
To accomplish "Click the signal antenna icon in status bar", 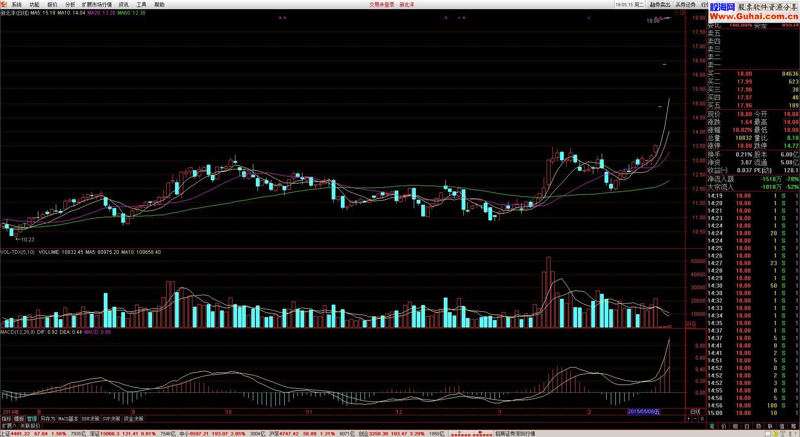I will tap(782, 434).
